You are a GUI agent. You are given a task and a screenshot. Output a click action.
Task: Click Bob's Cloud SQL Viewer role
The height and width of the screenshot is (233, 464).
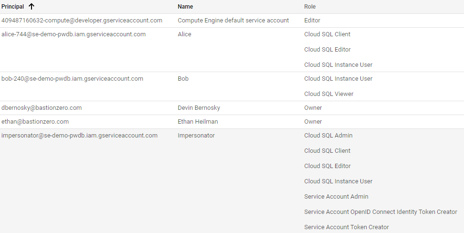(328, 94)
